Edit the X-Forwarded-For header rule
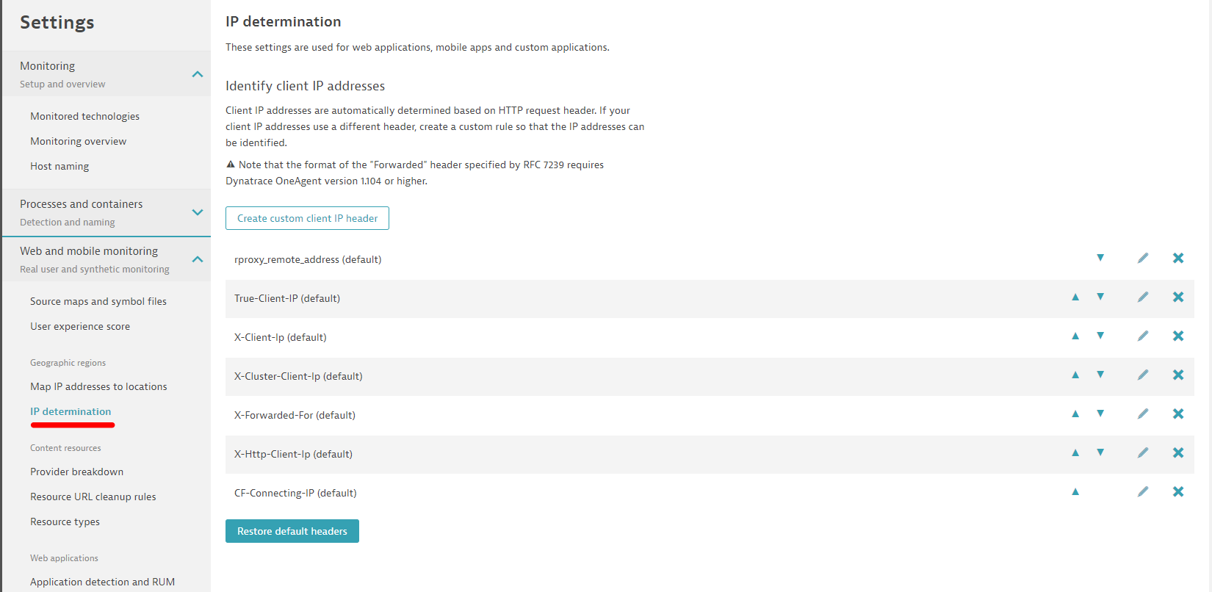This screenshot has width=1212, height=592. click(x=1143, y=414)
